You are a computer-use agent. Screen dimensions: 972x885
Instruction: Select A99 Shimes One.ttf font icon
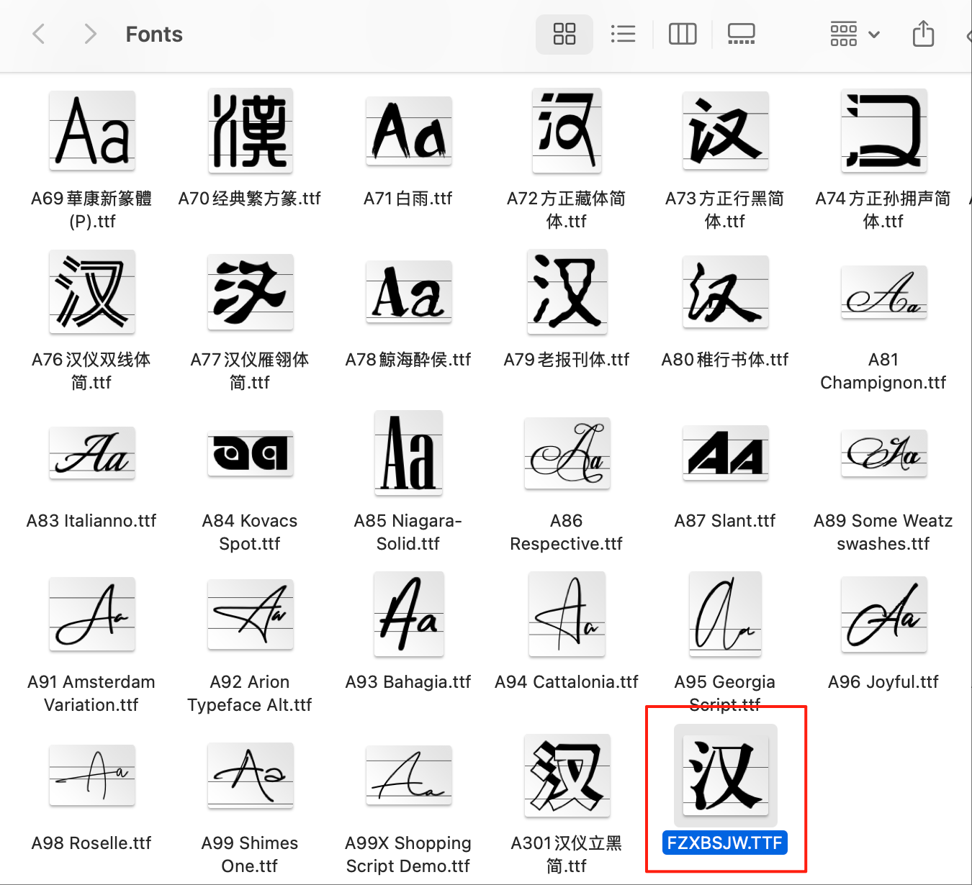pyautogui.click(x=251, y=776)
